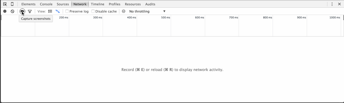
Task: Toggle the throttling offline circle icon
Action: click(x=124, y=11)
